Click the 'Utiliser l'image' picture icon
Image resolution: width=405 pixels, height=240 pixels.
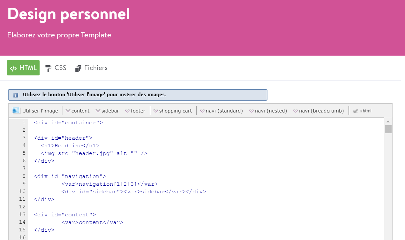(x=16, y=111)
